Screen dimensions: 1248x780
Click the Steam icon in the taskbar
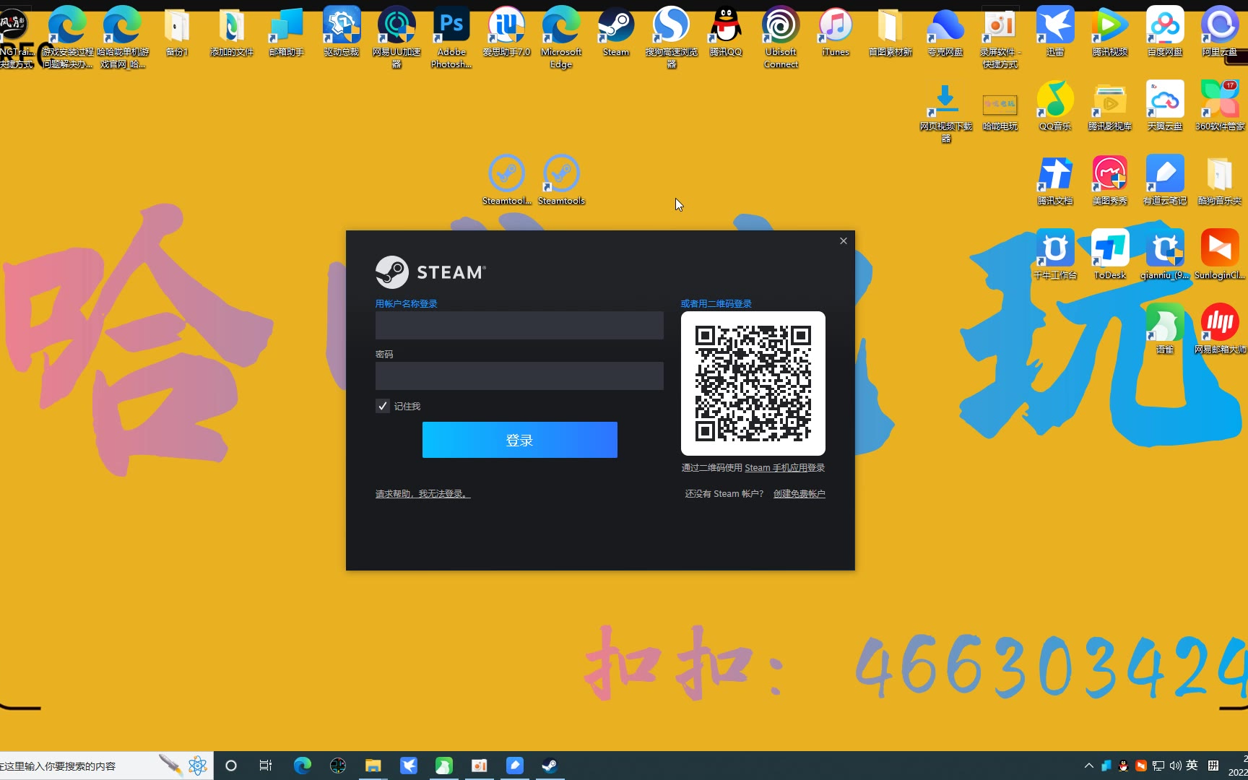point(550,766)
